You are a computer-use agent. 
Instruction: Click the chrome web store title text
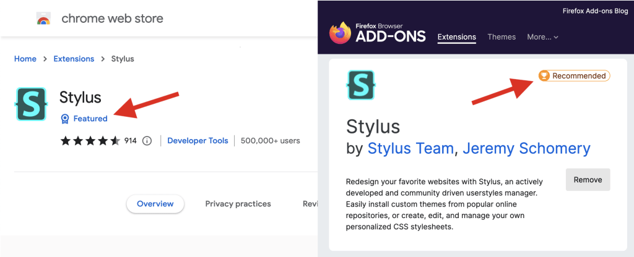(x=113, y=19)
